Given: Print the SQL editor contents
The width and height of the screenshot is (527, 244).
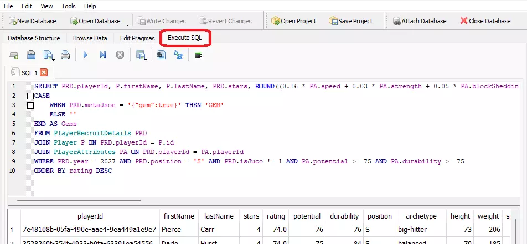Looking at the screenshot, I should pos(65,55).
